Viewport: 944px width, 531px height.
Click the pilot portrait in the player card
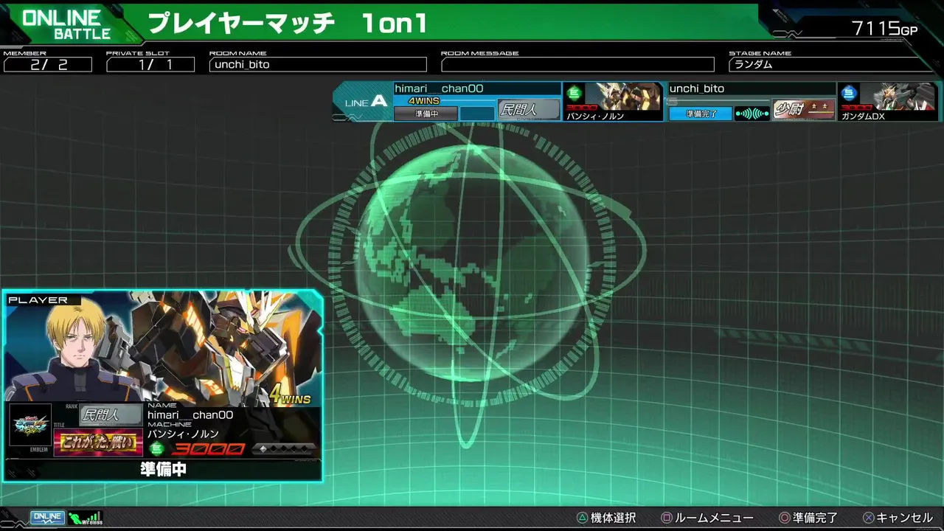77,350
